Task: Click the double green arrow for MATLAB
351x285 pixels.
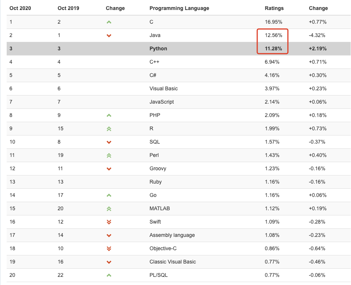Action: 109,209
